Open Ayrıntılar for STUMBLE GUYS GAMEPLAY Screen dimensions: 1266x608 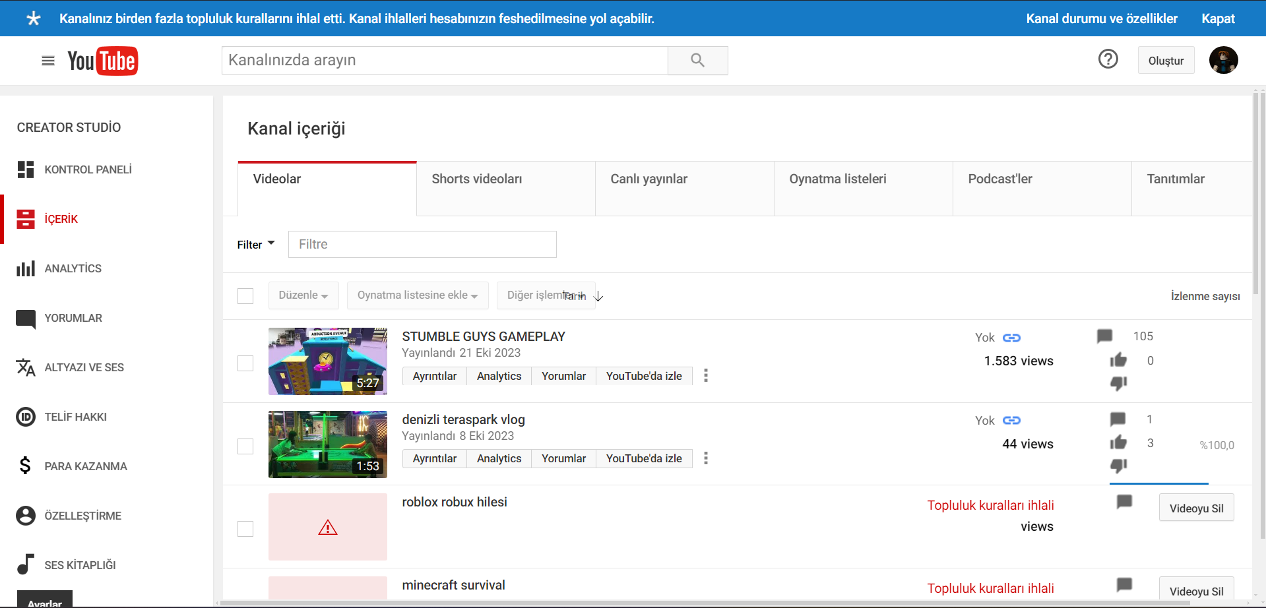click(435, 376)
